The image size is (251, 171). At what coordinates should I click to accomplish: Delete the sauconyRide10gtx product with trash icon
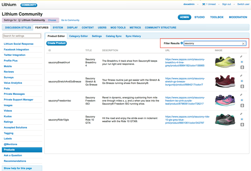tap(242, 125)
